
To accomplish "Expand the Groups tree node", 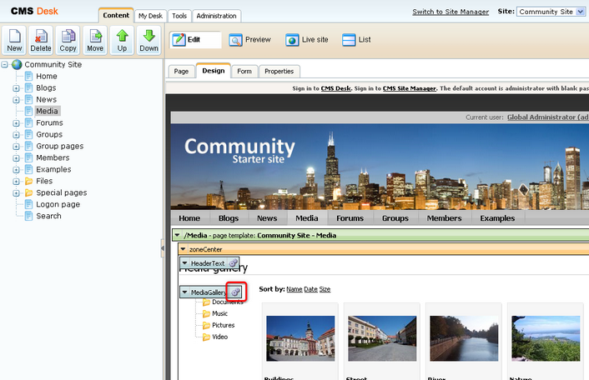I will (16, 135).
